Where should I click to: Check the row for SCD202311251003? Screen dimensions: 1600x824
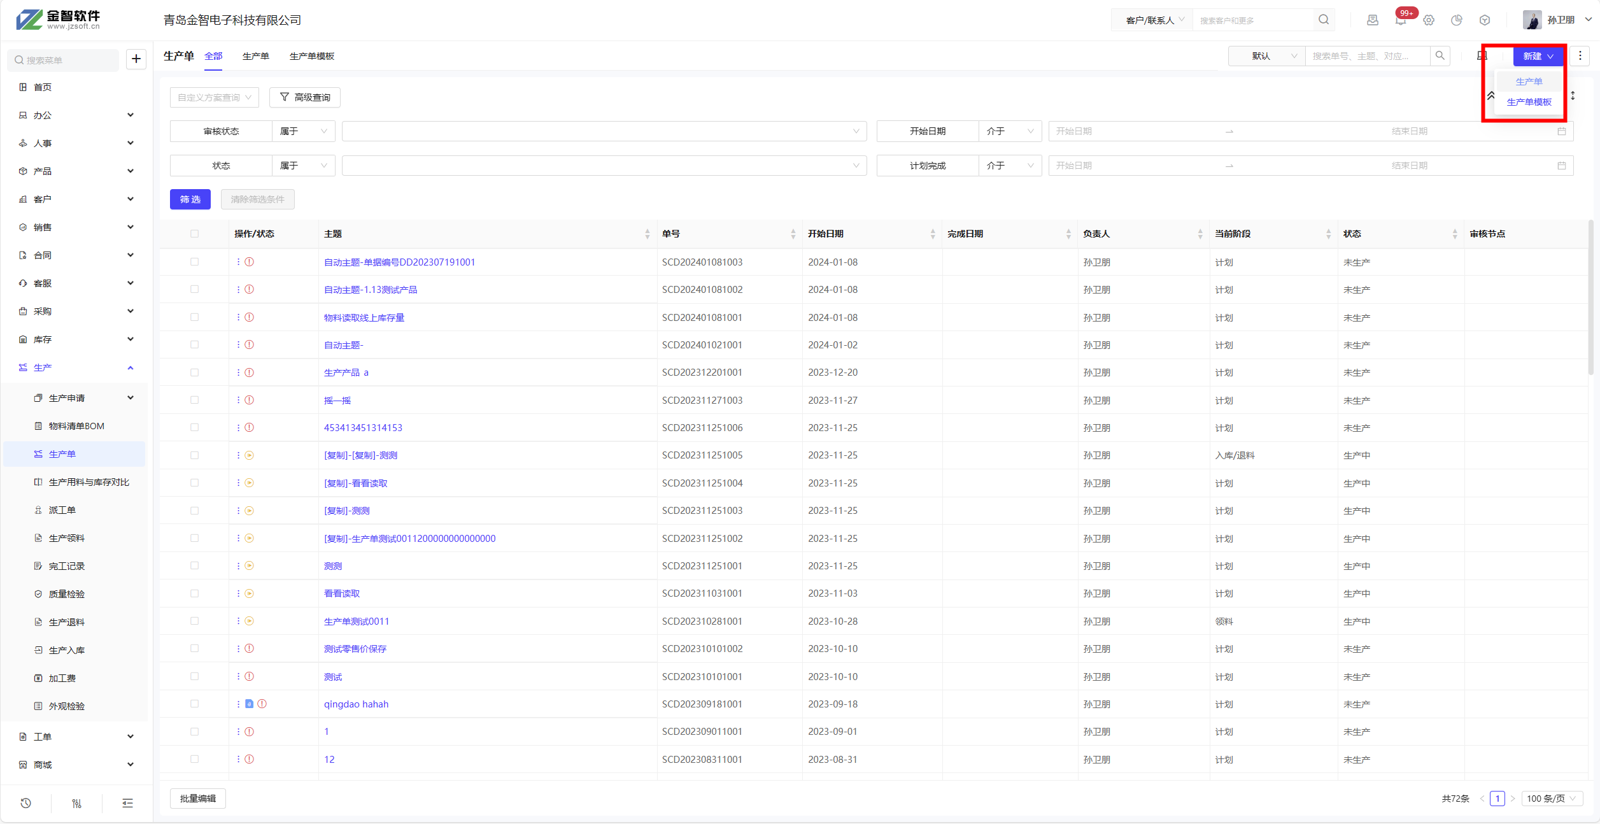pyautogui.click(x=195, y=511)
